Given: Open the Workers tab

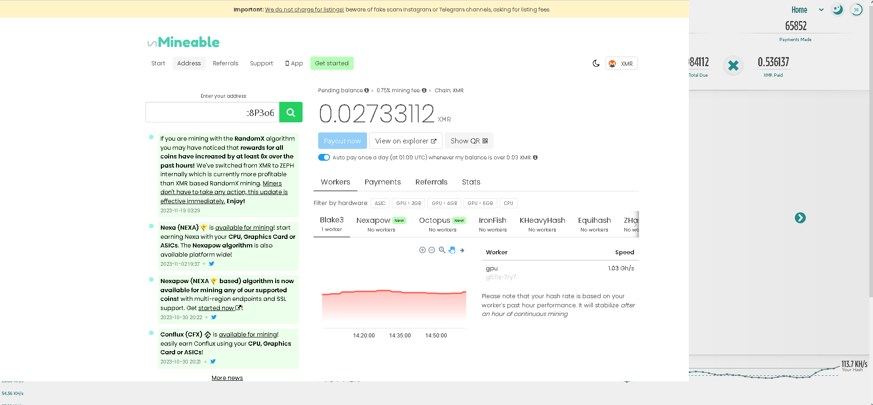Looking at the screenshot, I should point(335,182).
